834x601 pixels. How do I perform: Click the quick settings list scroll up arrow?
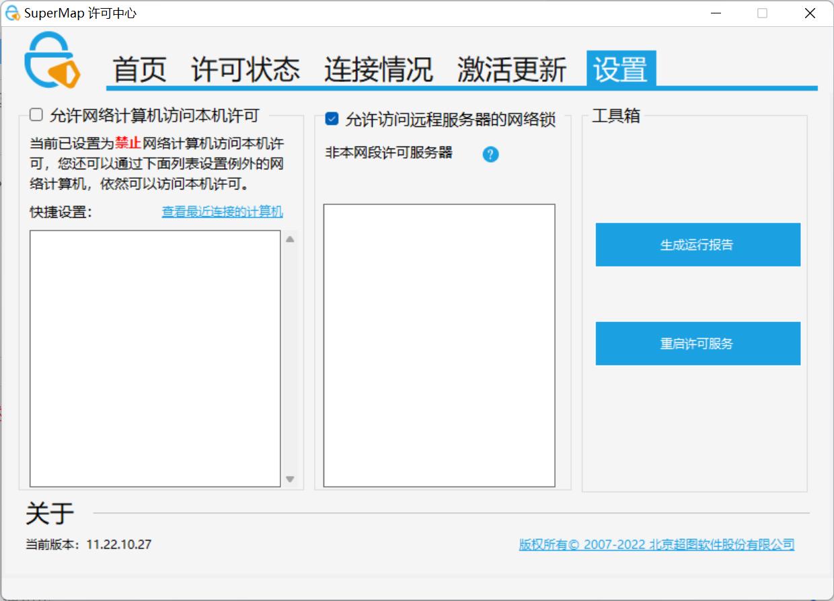(x=290, y=239)
